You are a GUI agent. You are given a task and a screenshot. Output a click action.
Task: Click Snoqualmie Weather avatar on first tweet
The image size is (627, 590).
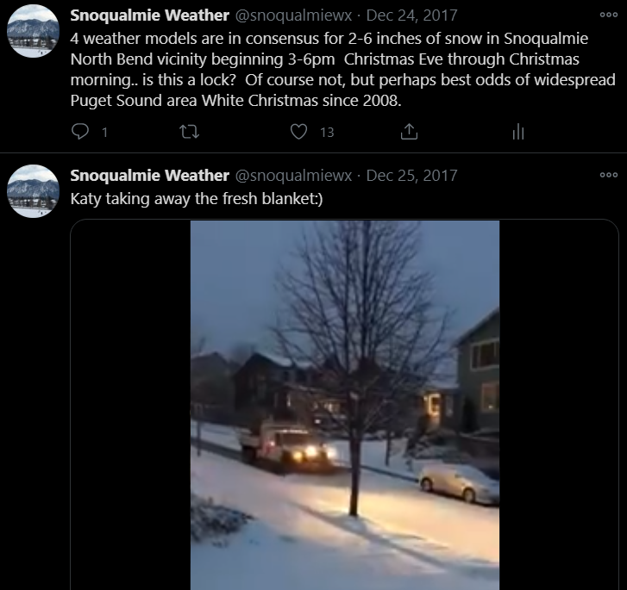tap(33, 31)
